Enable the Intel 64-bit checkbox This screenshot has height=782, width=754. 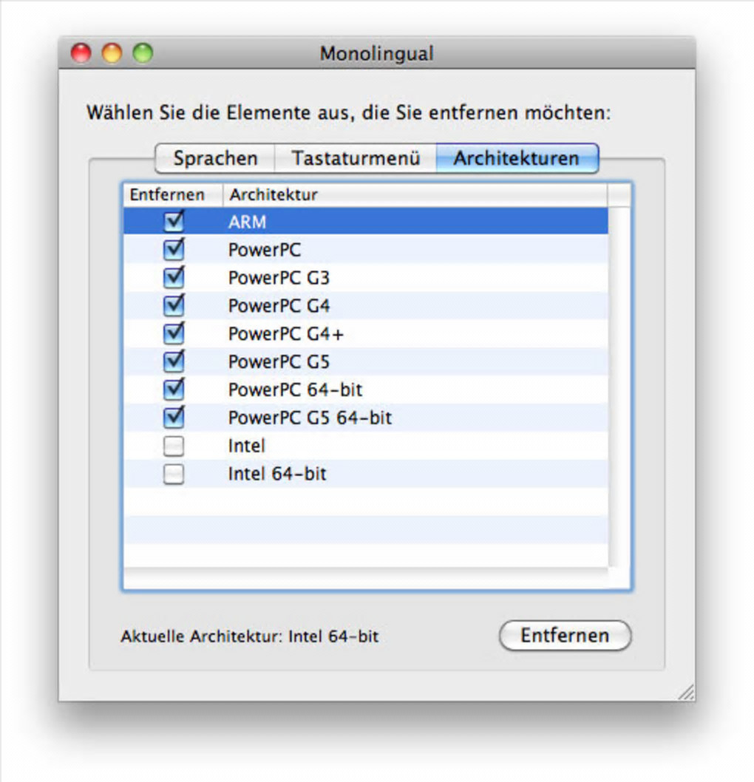[x=174, y=475]
